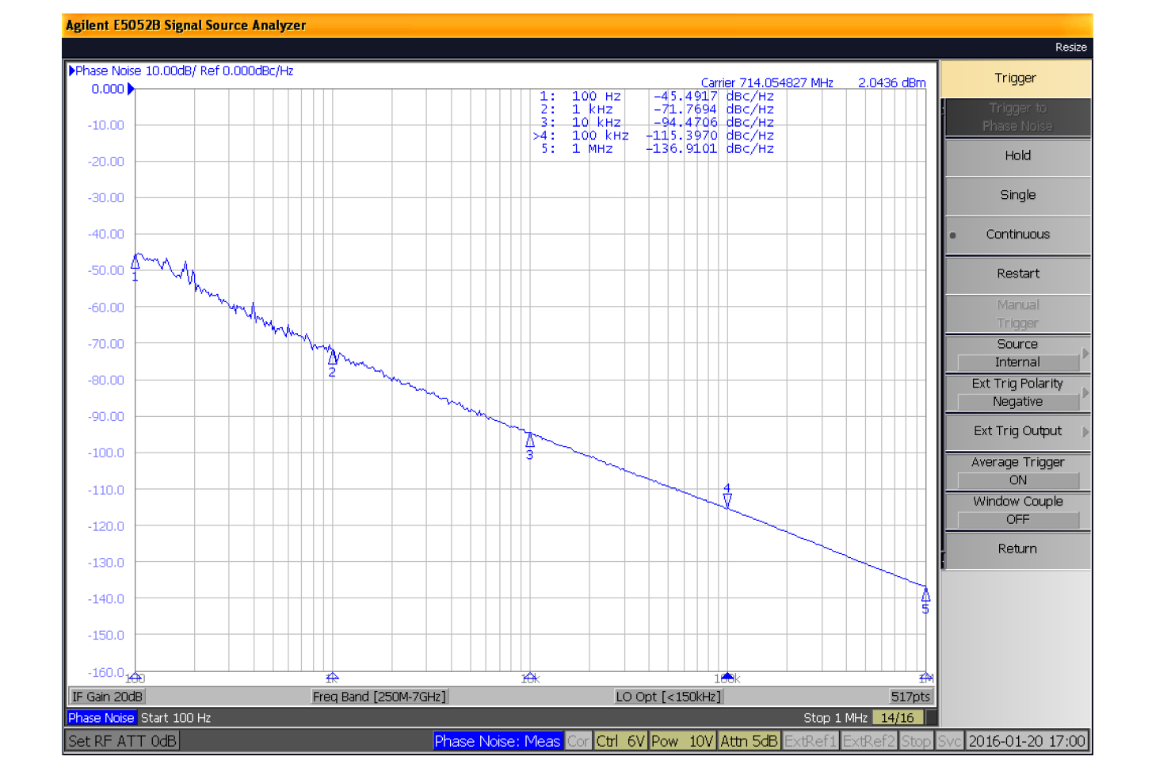The height and width of the screenshot is (768, 1152).
Task: Click marker 1 triangle at 100 Hz
Action: pyautogui.click(x=135, y=263)
